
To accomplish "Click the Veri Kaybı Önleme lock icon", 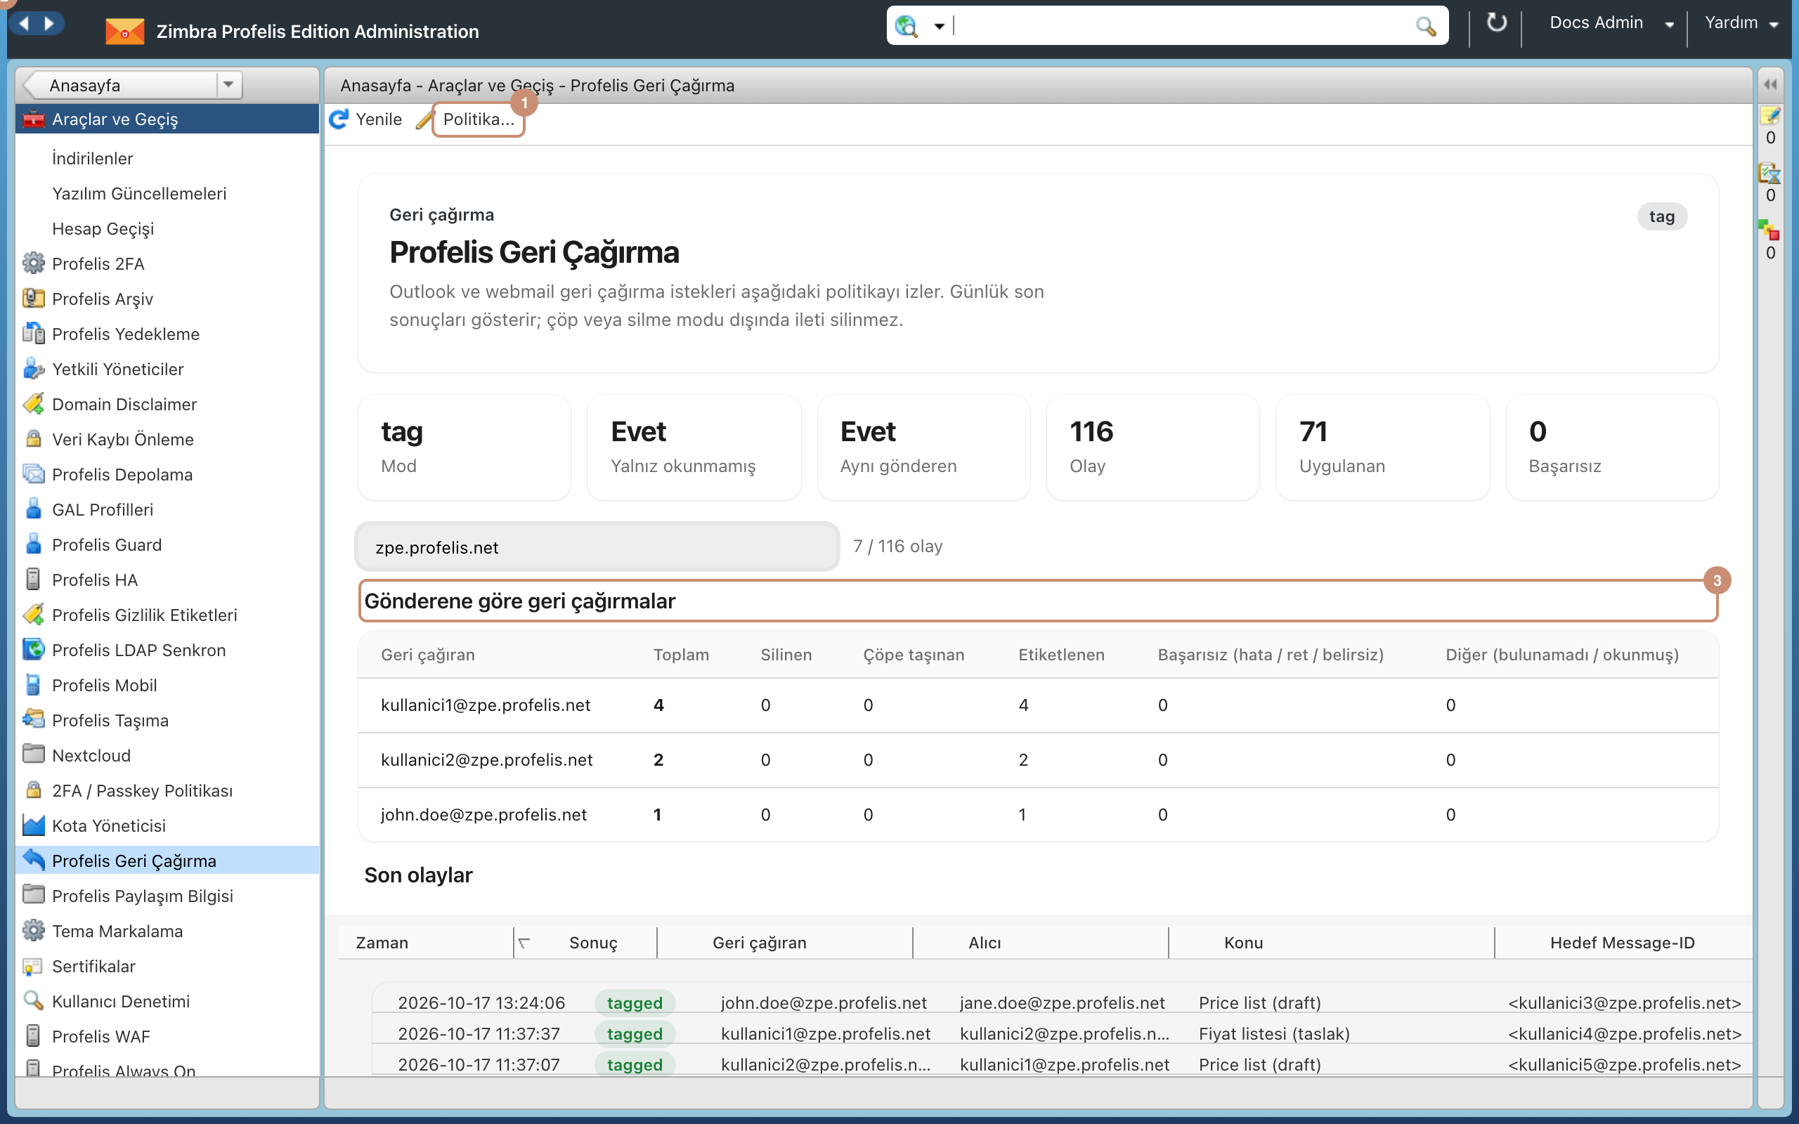I will pyautogui.click(x=34, y=438).
